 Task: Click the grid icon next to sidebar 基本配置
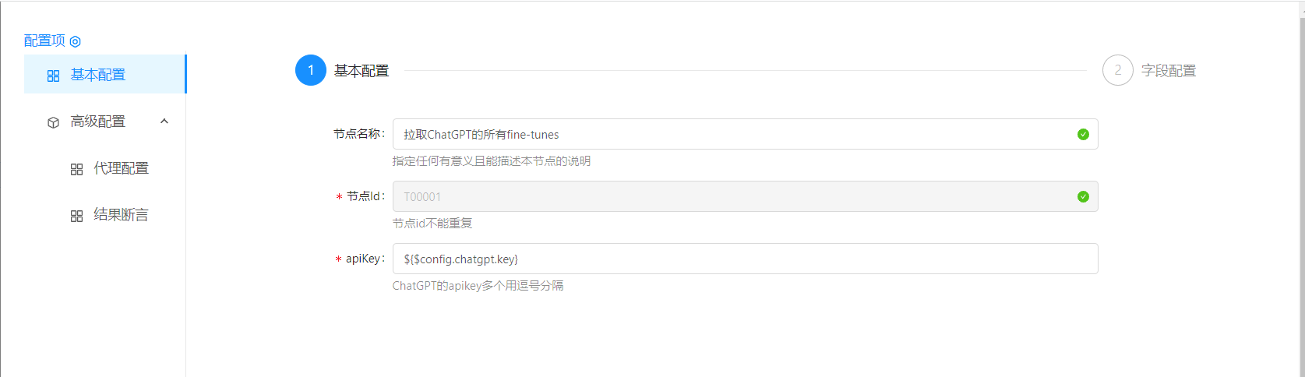coord(53,76)
